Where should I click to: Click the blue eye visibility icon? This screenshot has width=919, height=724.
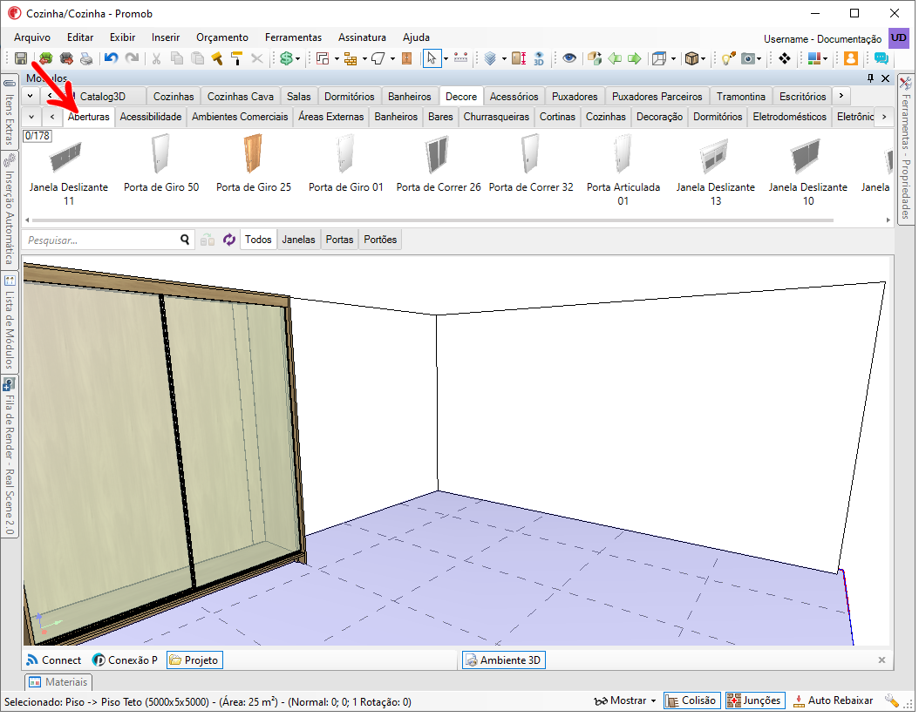tap(569, 58)
